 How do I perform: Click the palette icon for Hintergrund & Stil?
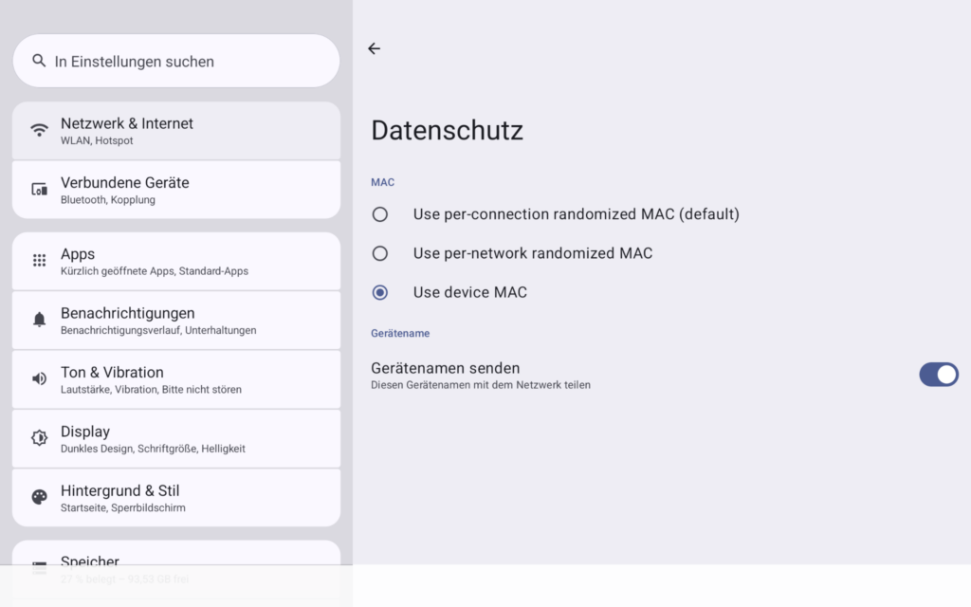39,497
